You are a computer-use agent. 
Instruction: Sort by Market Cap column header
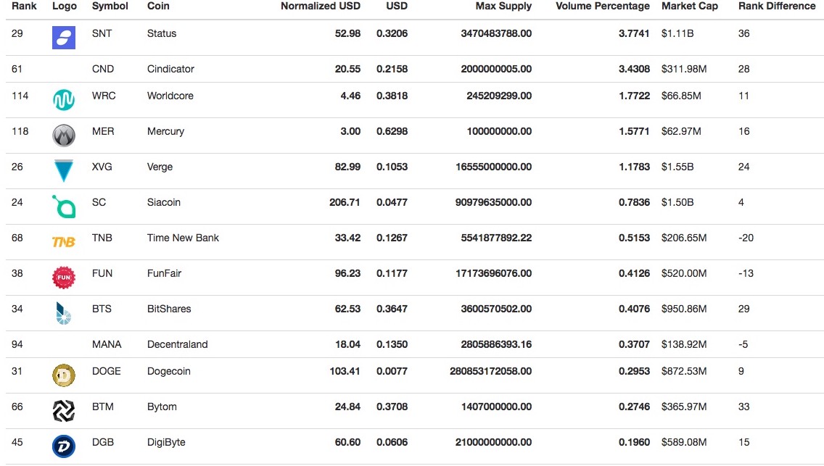(689, 6)
